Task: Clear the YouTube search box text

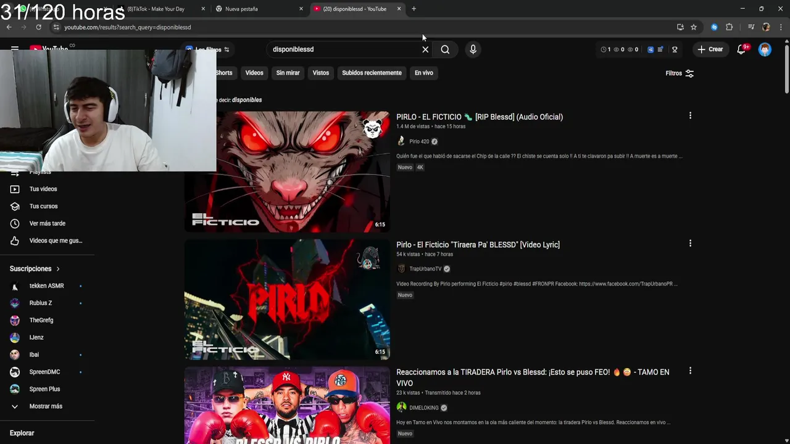Action: 425,49
